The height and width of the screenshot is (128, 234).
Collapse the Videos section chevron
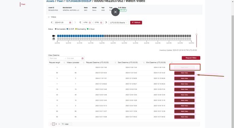tap(49, 17)
